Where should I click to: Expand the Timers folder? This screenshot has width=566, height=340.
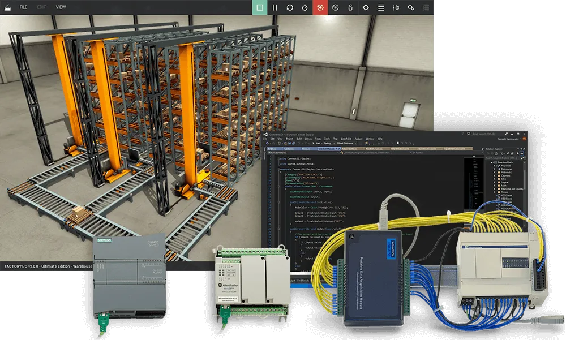pyautogui.click(x=494, y=192)
